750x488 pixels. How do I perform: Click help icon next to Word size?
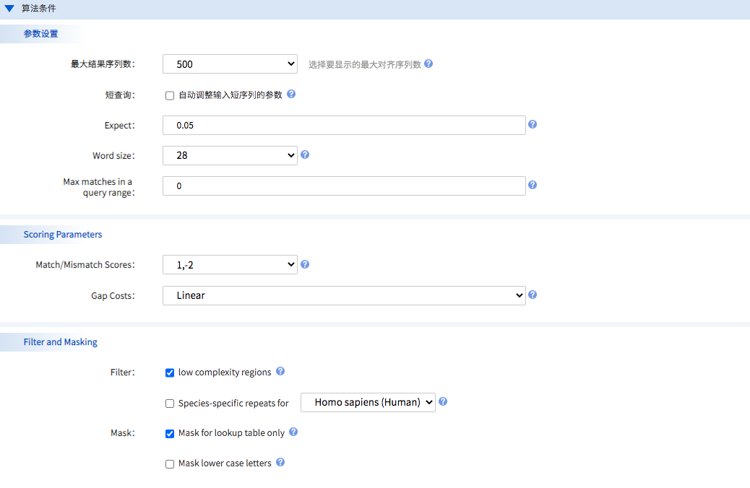[305, 154]
